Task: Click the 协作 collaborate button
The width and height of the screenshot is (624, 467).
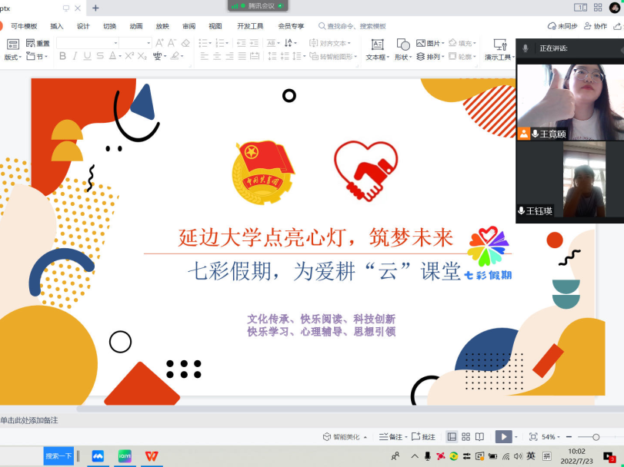Action: click(x=596, y=26)
